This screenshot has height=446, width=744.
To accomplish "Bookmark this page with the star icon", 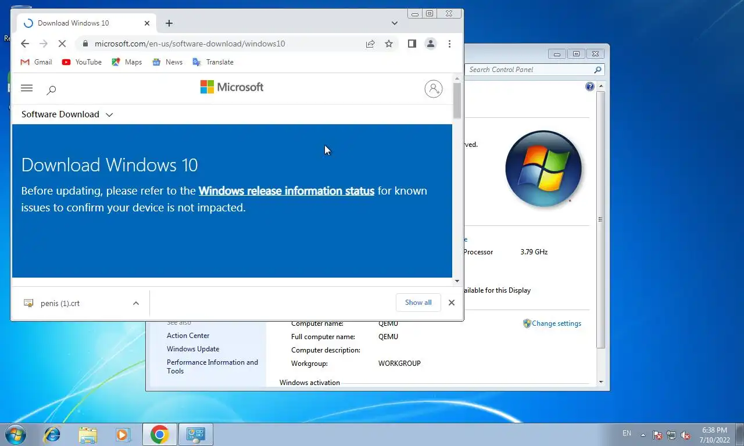I will click(x=389, y=44).
